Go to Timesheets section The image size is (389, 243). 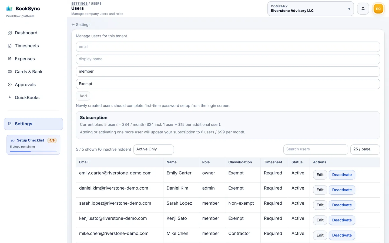[x=33, y=46]
